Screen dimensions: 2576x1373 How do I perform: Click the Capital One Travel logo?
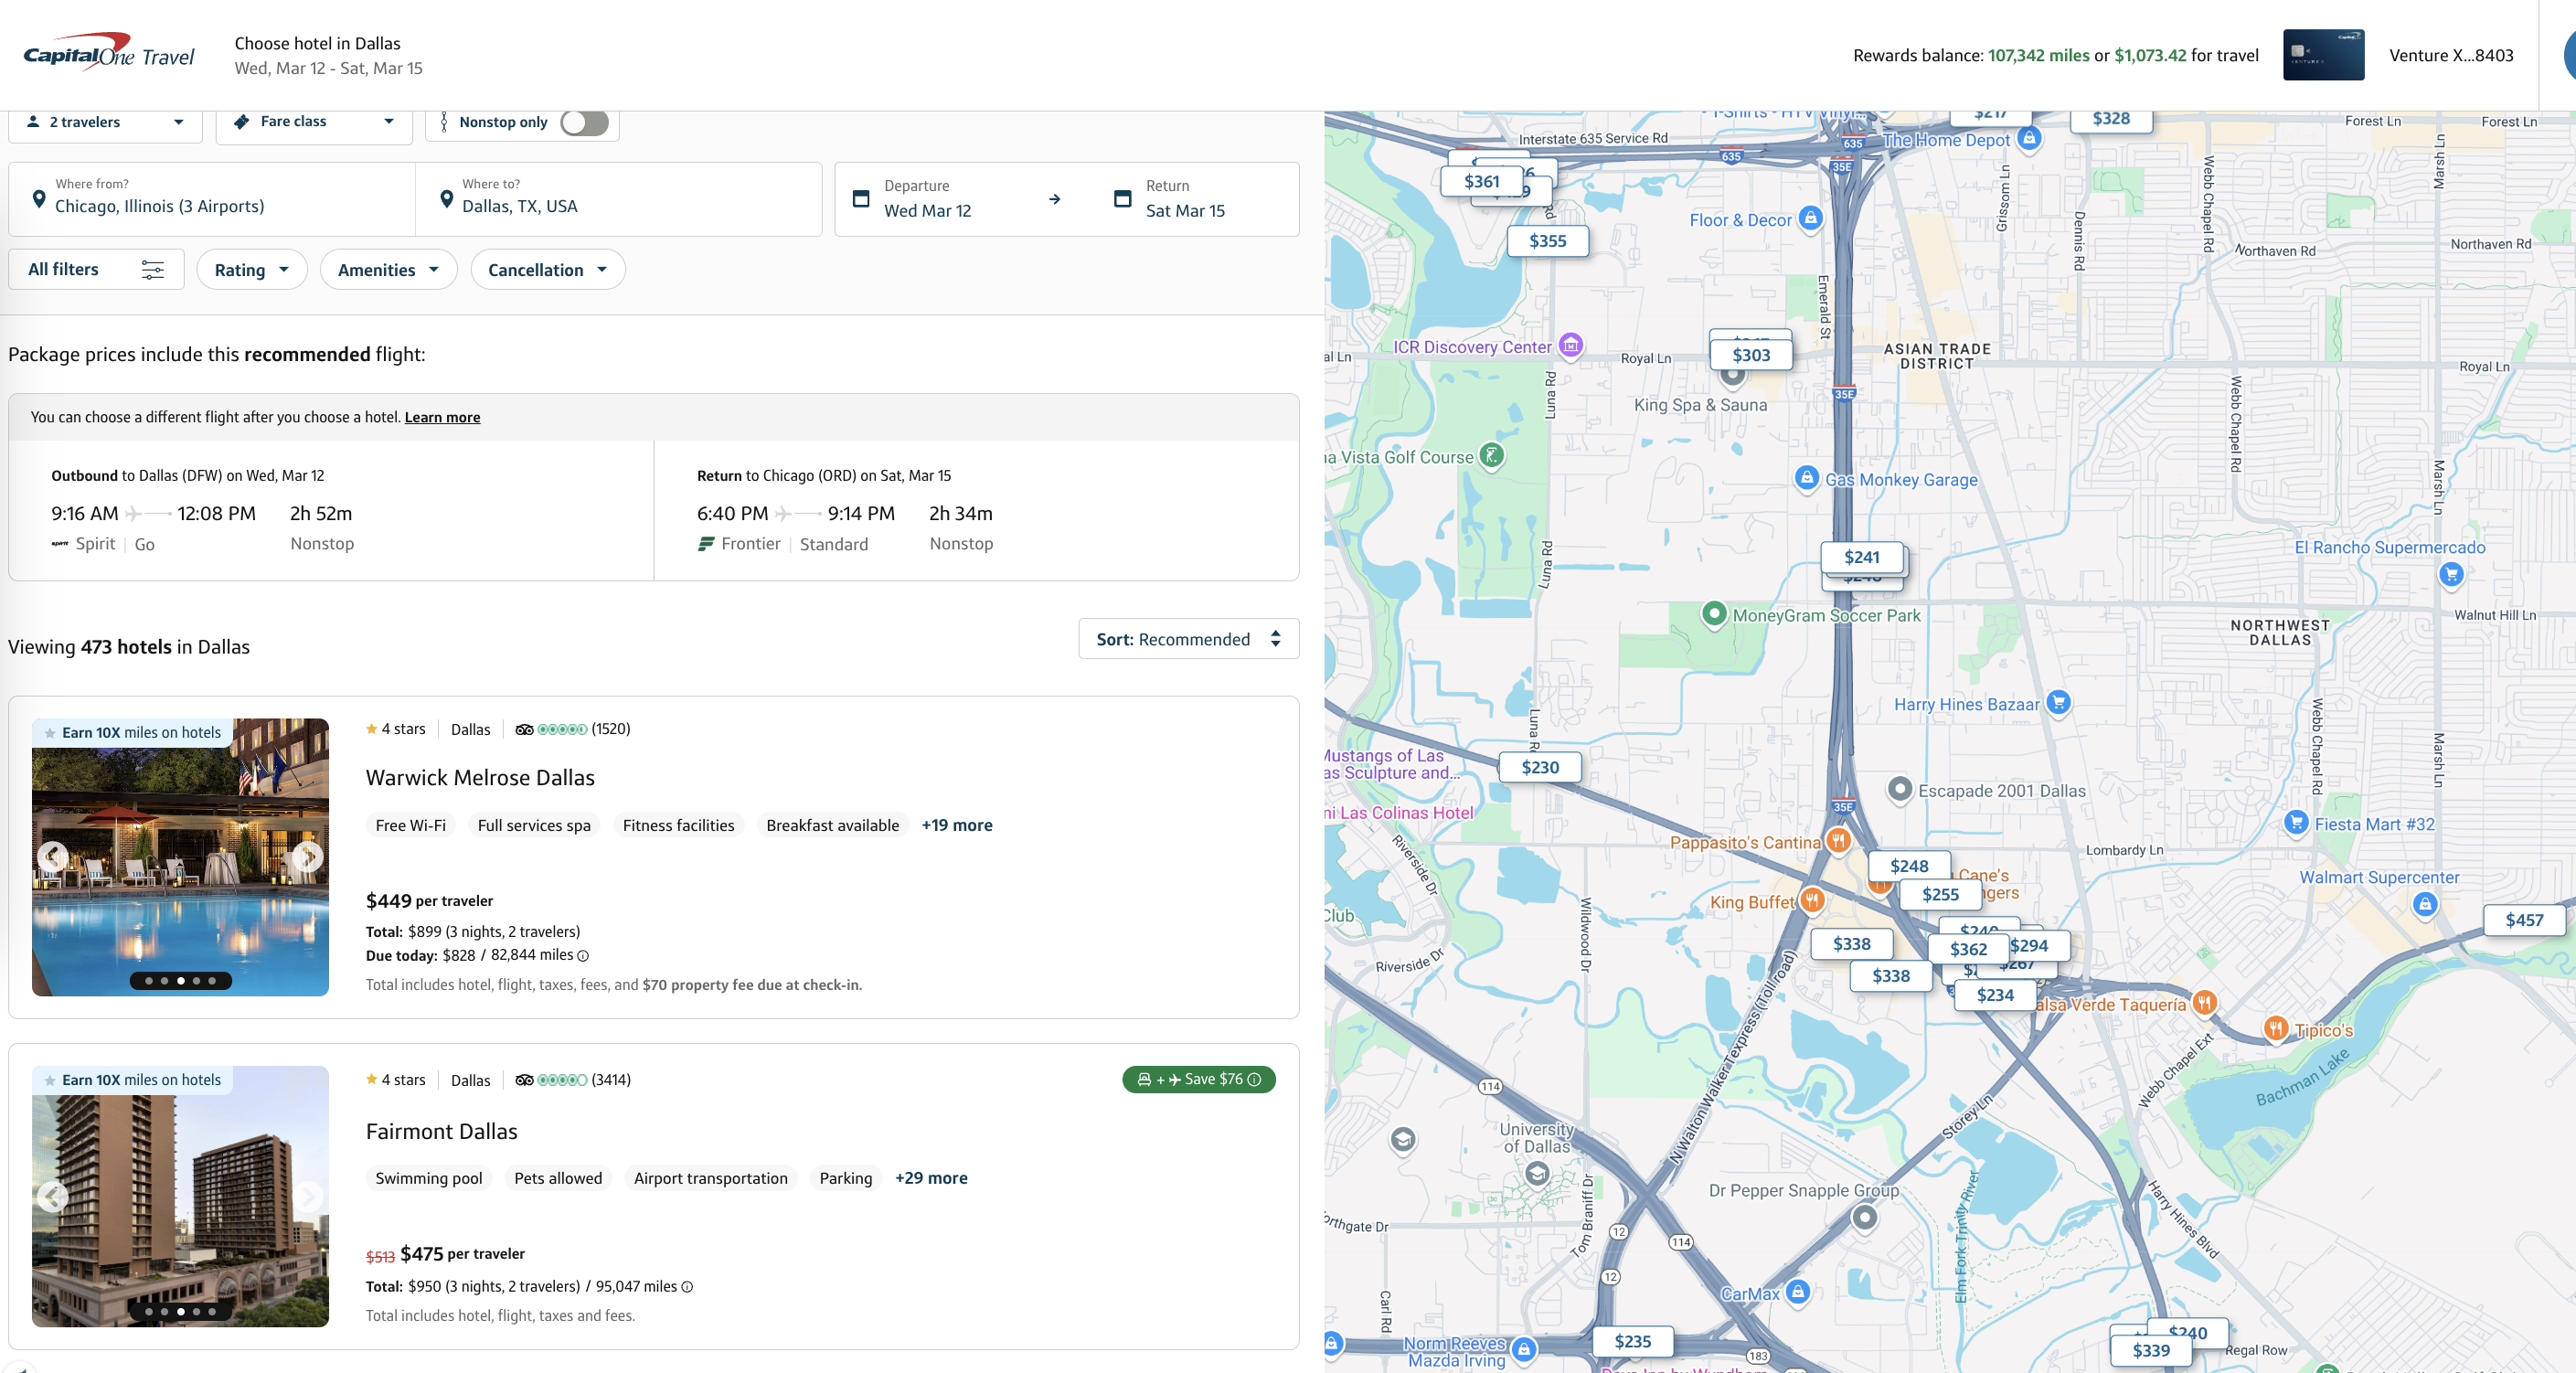click(108, 52)
